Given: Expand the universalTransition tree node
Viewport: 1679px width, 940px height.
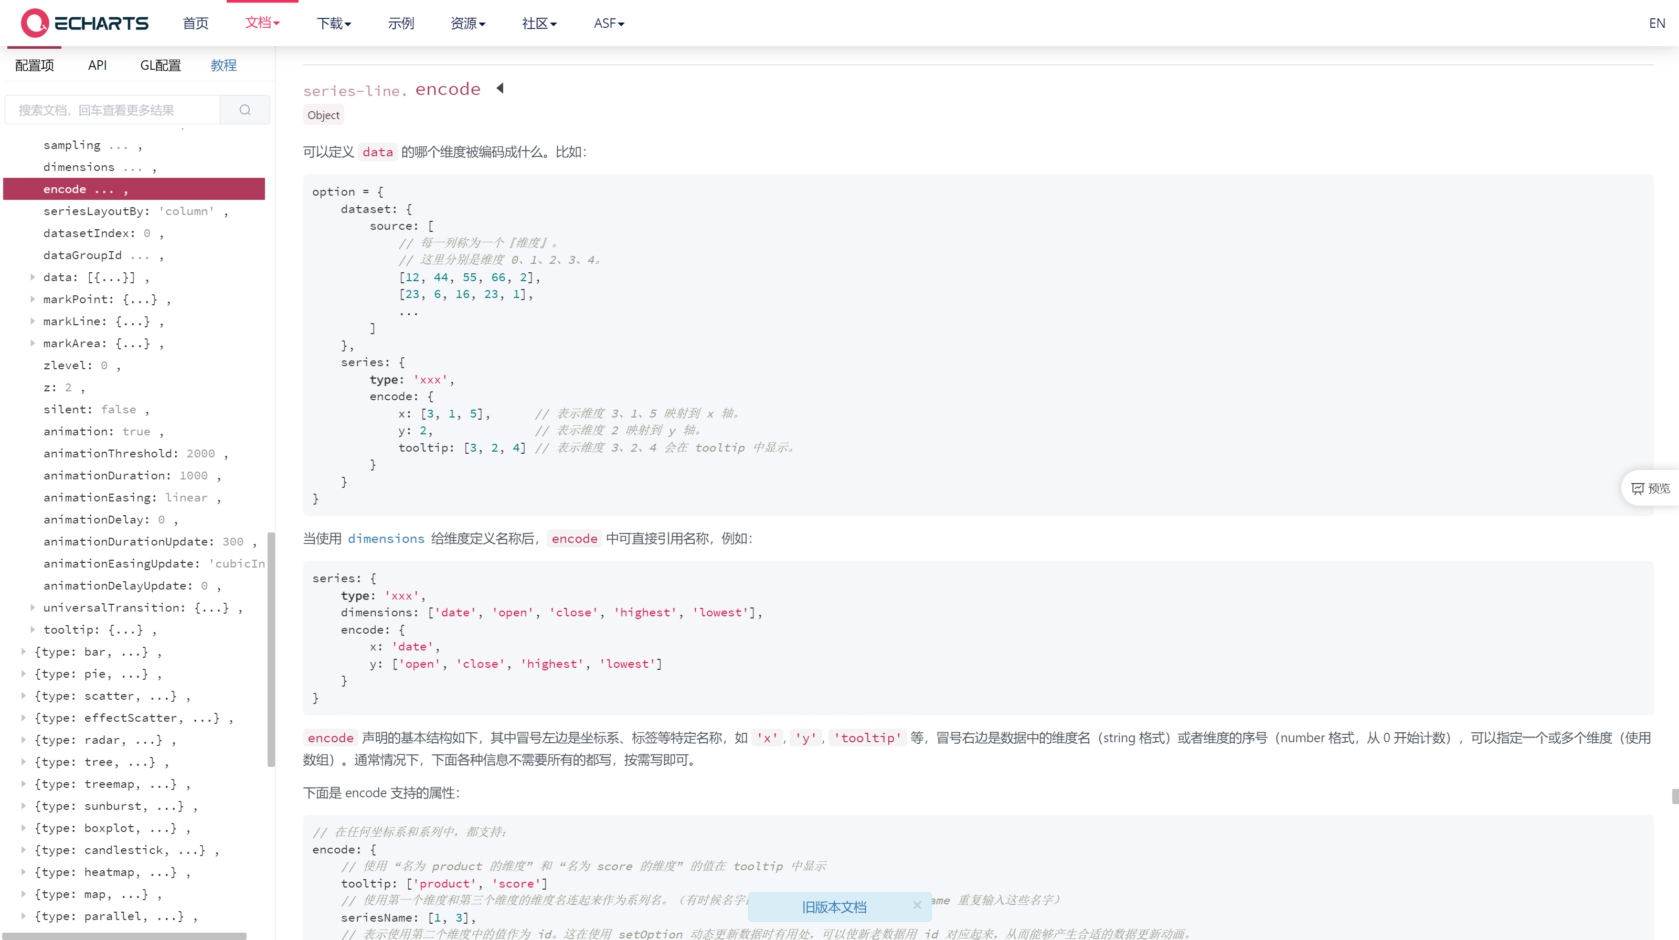Looking at the screenshot, I should [x=33, y=607].
